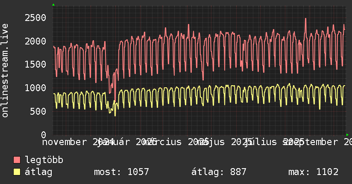Image resolution: width=352 pixels, height=184 pixels.
Task: Click the átlag legend label next to the yellow swatch
Action: (38, 172)
